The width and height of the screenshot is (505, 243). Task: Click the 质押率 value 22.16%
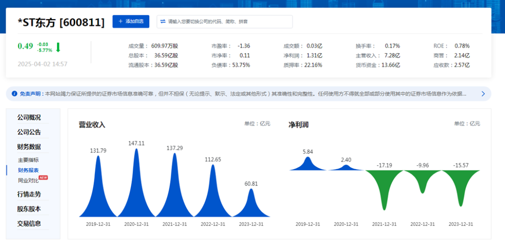312,65
